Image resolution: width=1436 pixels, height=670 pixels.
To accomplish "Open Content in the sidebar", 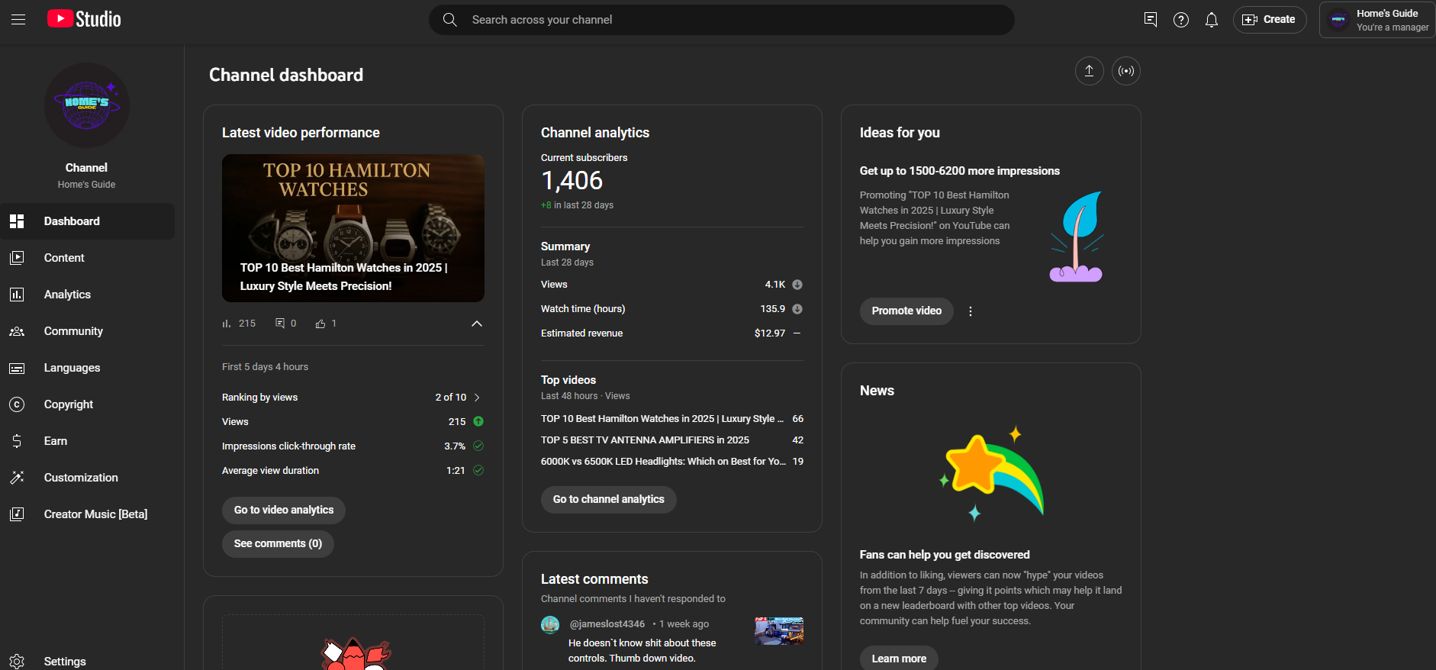I will [87, 258].
